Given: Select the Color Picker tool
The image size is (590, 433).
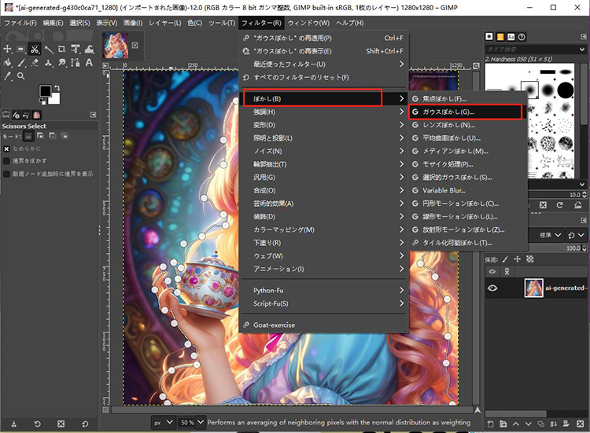Looking at the screenshot, I should coord(8,76).
